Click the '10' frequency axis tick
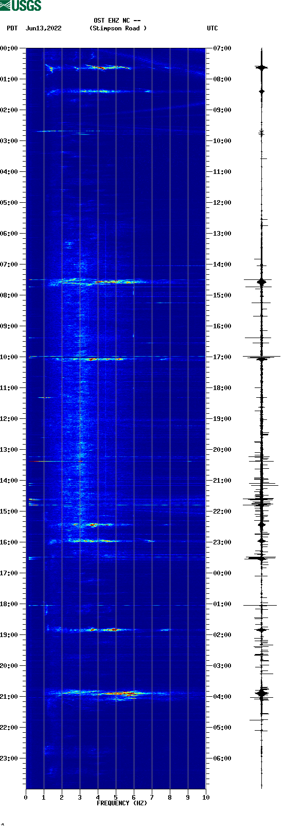 [206, 798]
